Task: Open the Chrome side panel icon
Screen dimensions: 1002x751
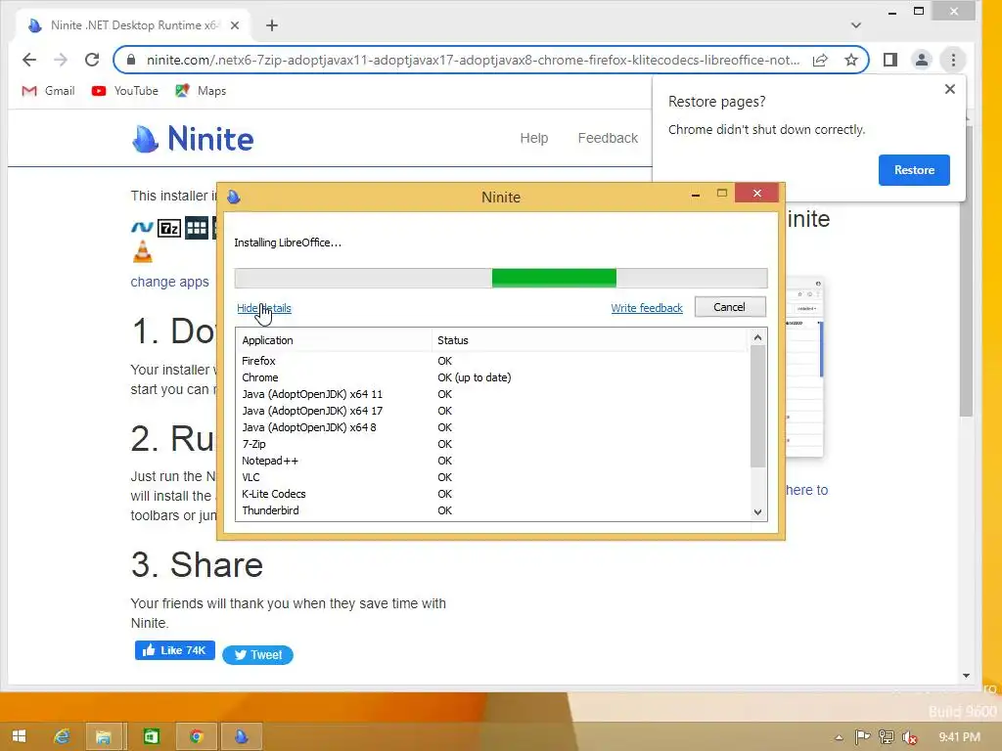Action: (x=890, y=60)
